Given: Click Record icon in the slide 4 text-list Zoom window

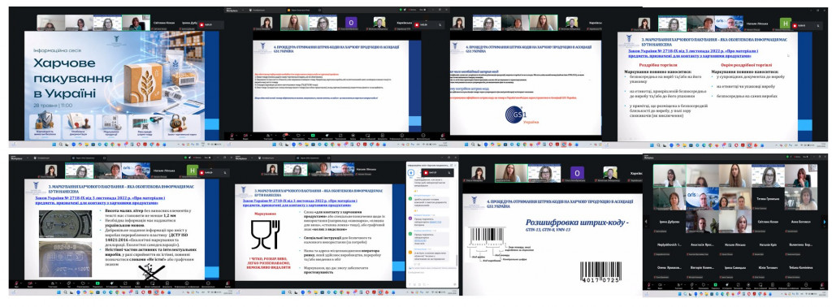Looking at the screenshot, I should tap(353, 135).
